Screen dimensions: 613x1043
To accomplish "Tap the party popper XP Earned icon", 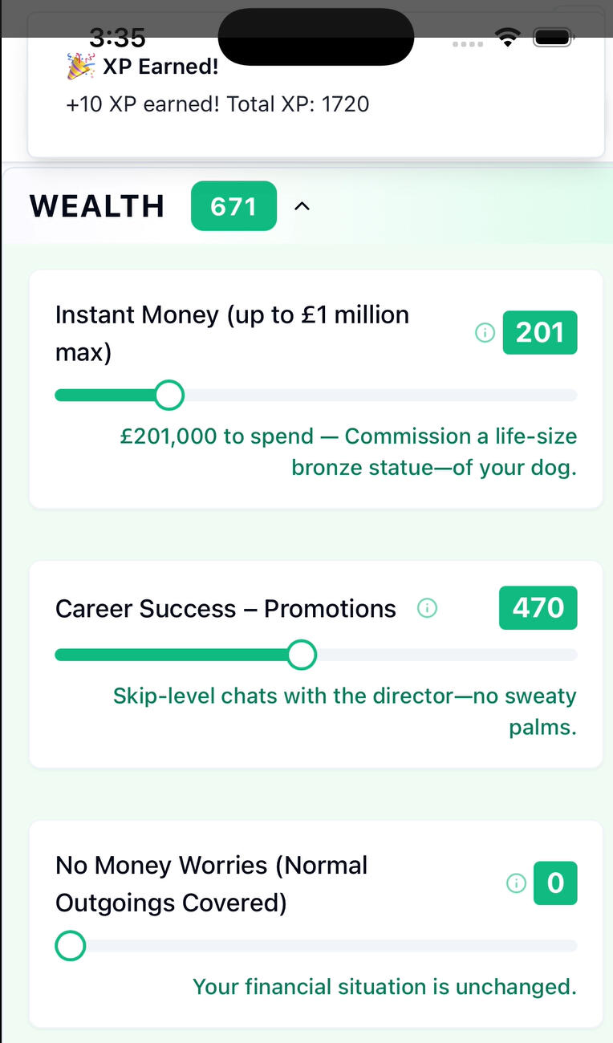I will click(x=80, y=67).
